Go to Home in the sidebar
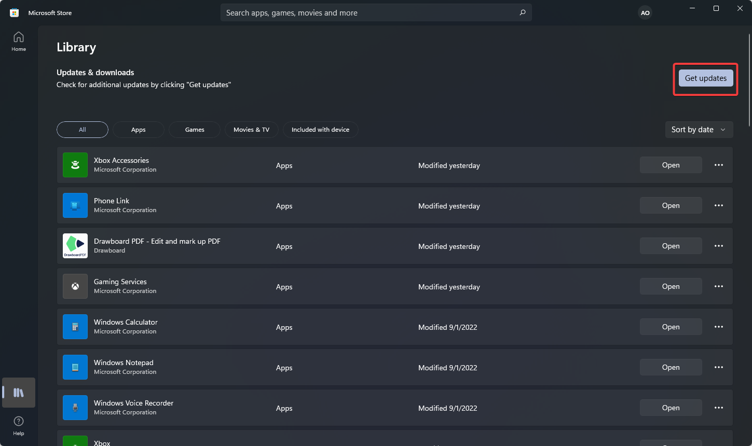This screenshot has width=752, height=446. click(19, 41)
